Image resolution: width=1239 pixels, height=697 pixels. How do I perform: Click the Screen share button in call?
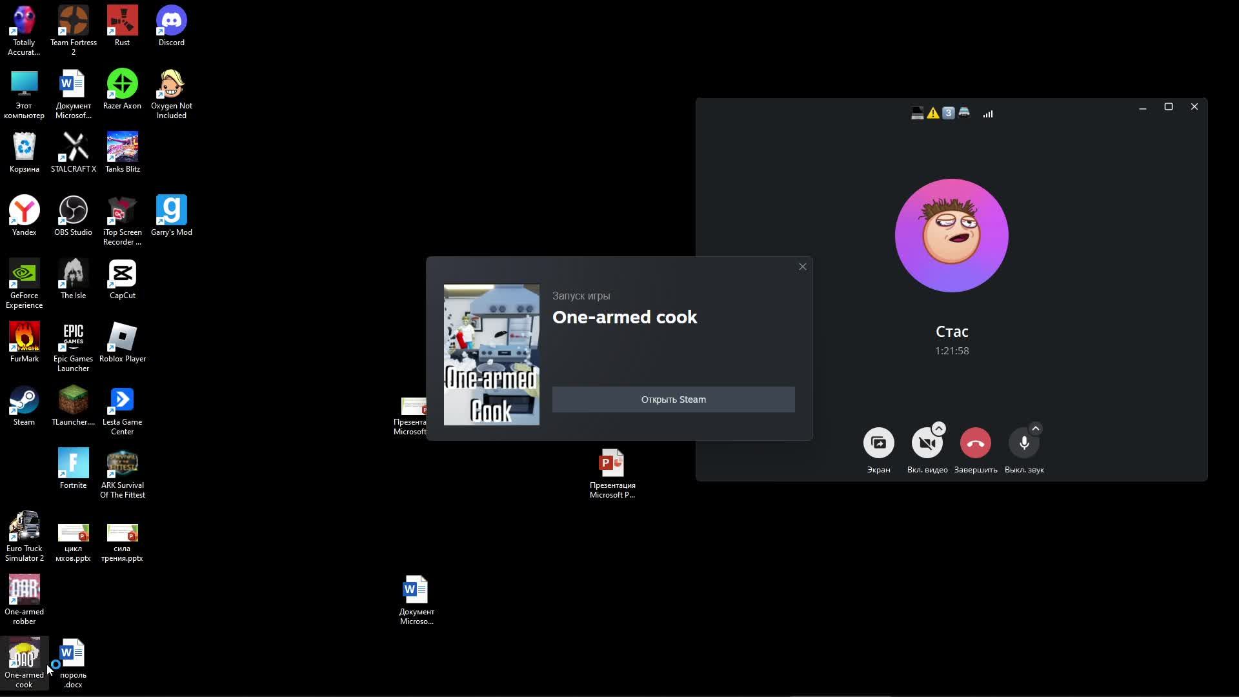pyautogui.click(x=878, y=443)
